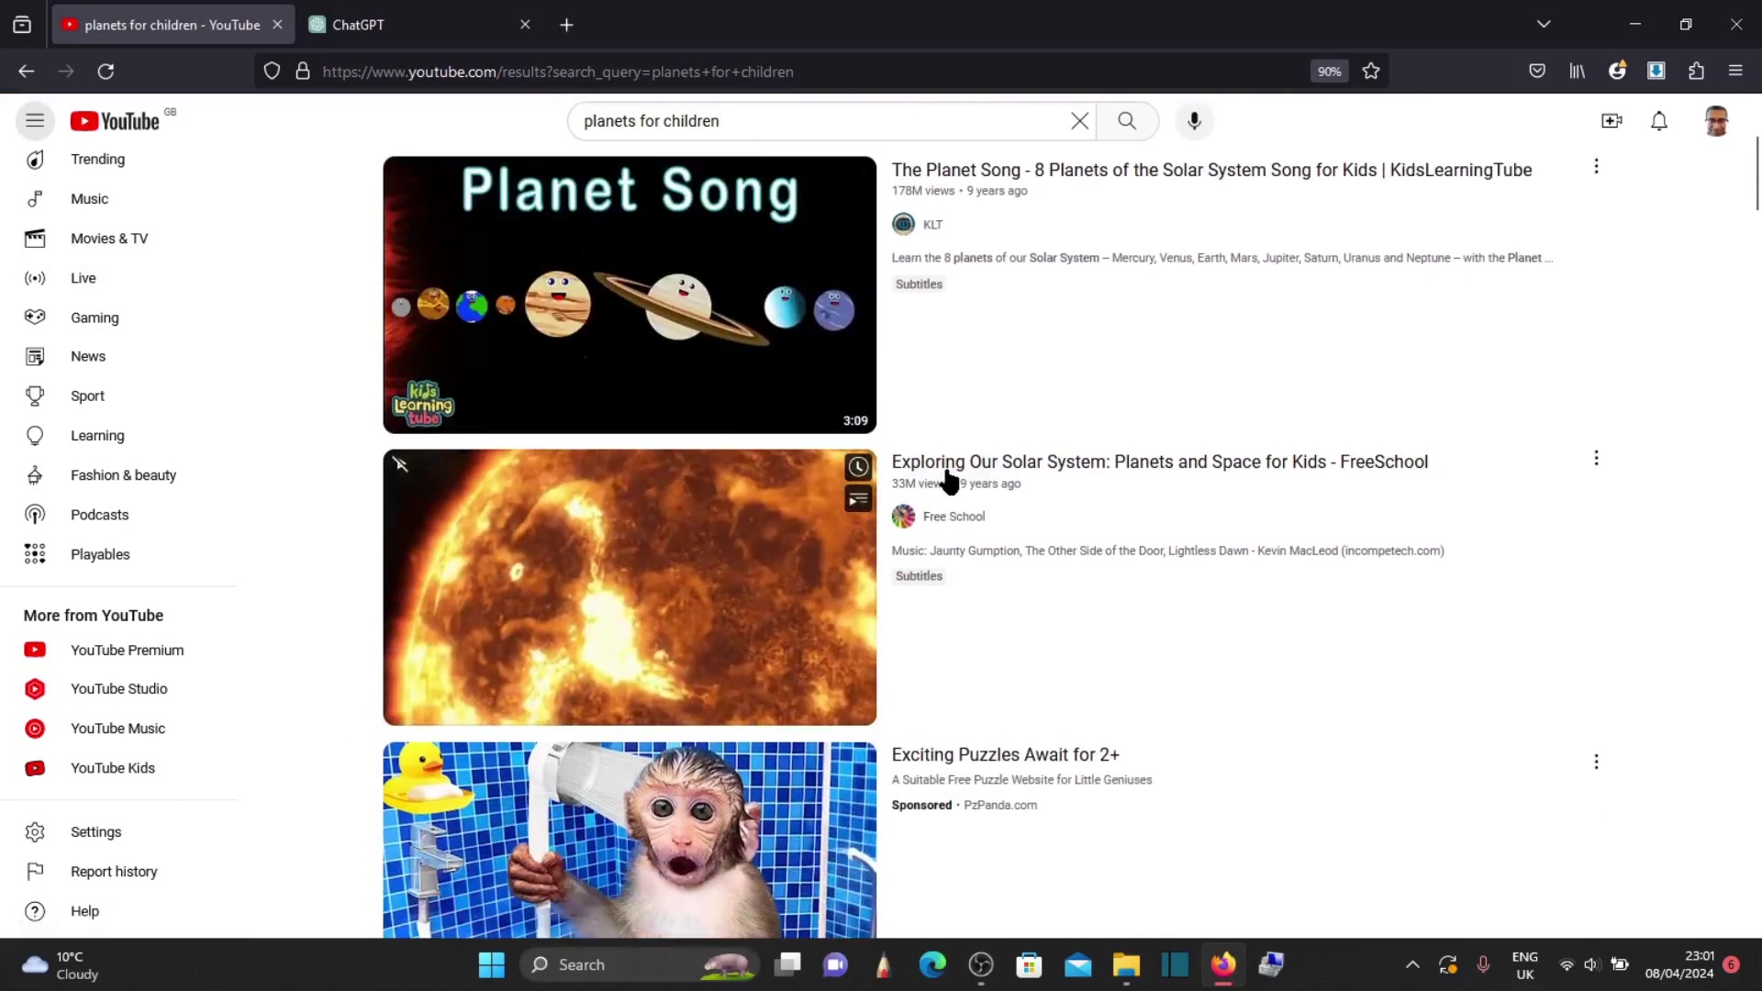This screenshot has height=991, width=1762.
Task: Click Add to queue icon on FreeSchool thumbnail
Action: [x=858, y=499]
